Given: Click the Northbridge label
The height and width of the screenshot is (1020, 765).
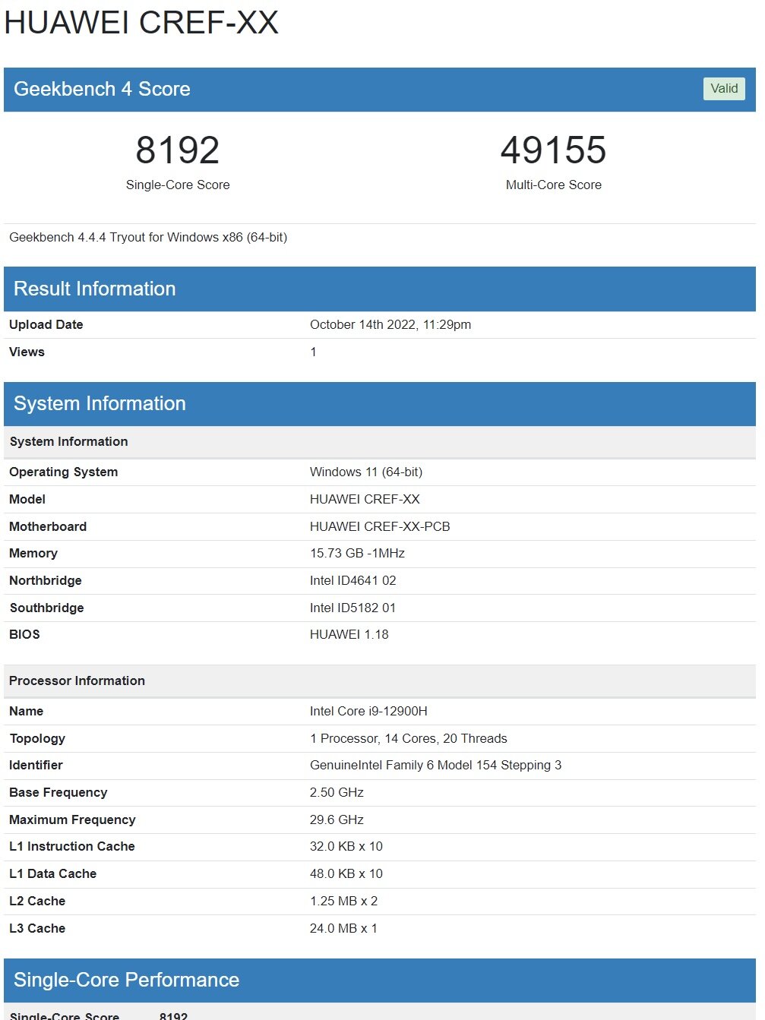Looking at the screenshot, I should 46,580.
